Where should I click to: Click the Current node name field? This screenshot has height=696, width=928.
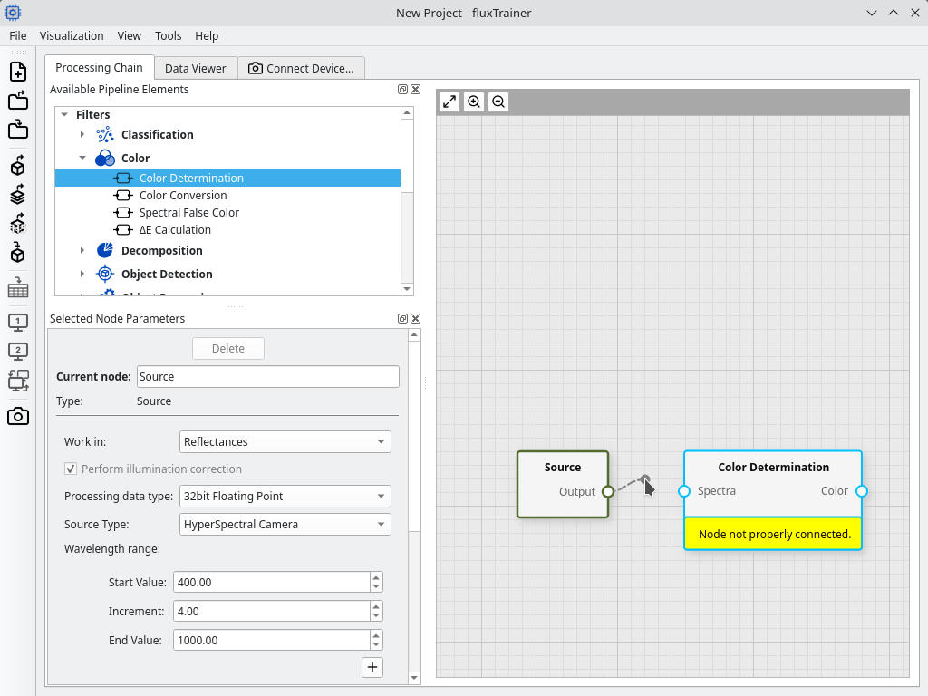(268, 376)
